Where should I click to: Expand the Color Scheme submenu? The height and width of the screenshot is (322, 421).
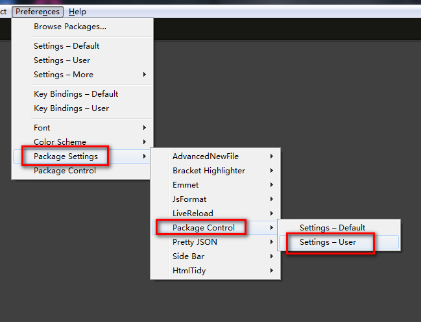tap(82, 142)
